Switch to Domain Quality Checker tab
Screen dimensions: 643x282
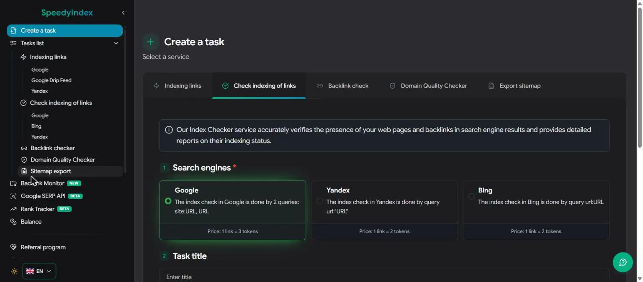click(428, 86)
